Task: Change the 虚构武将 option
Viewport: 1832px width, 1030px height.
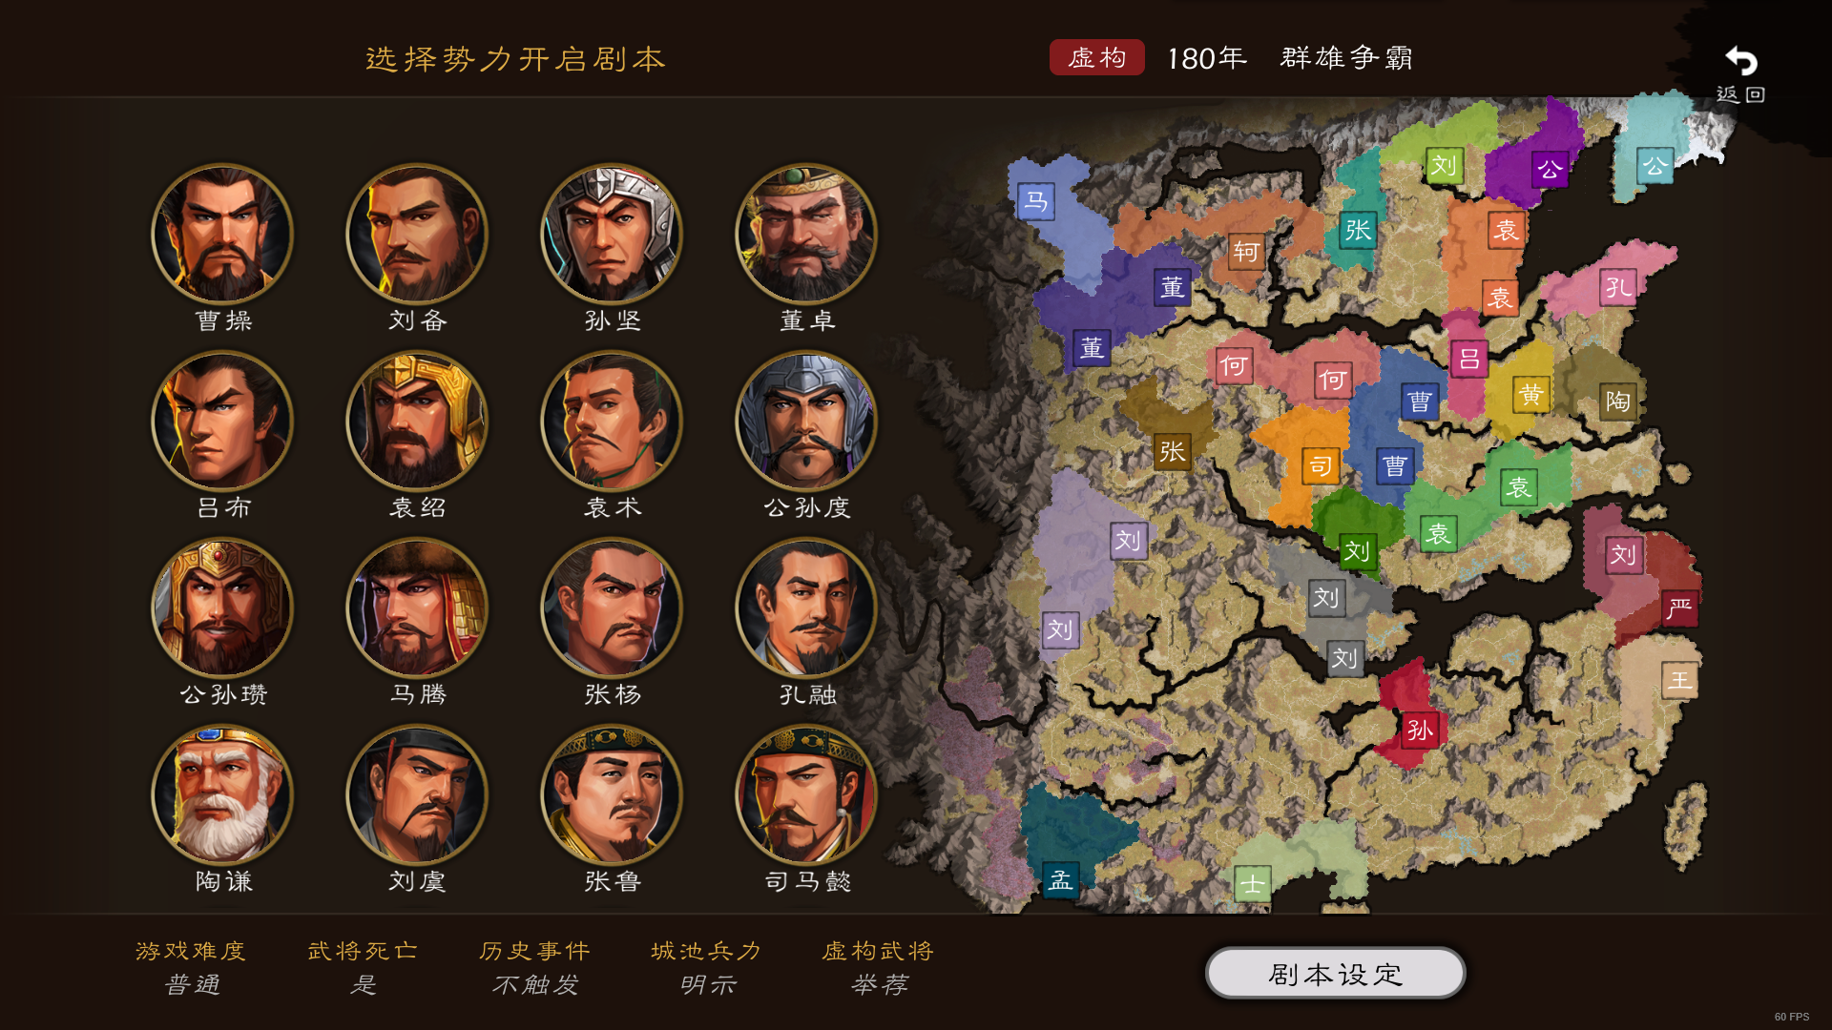Action: click(878, 967)
